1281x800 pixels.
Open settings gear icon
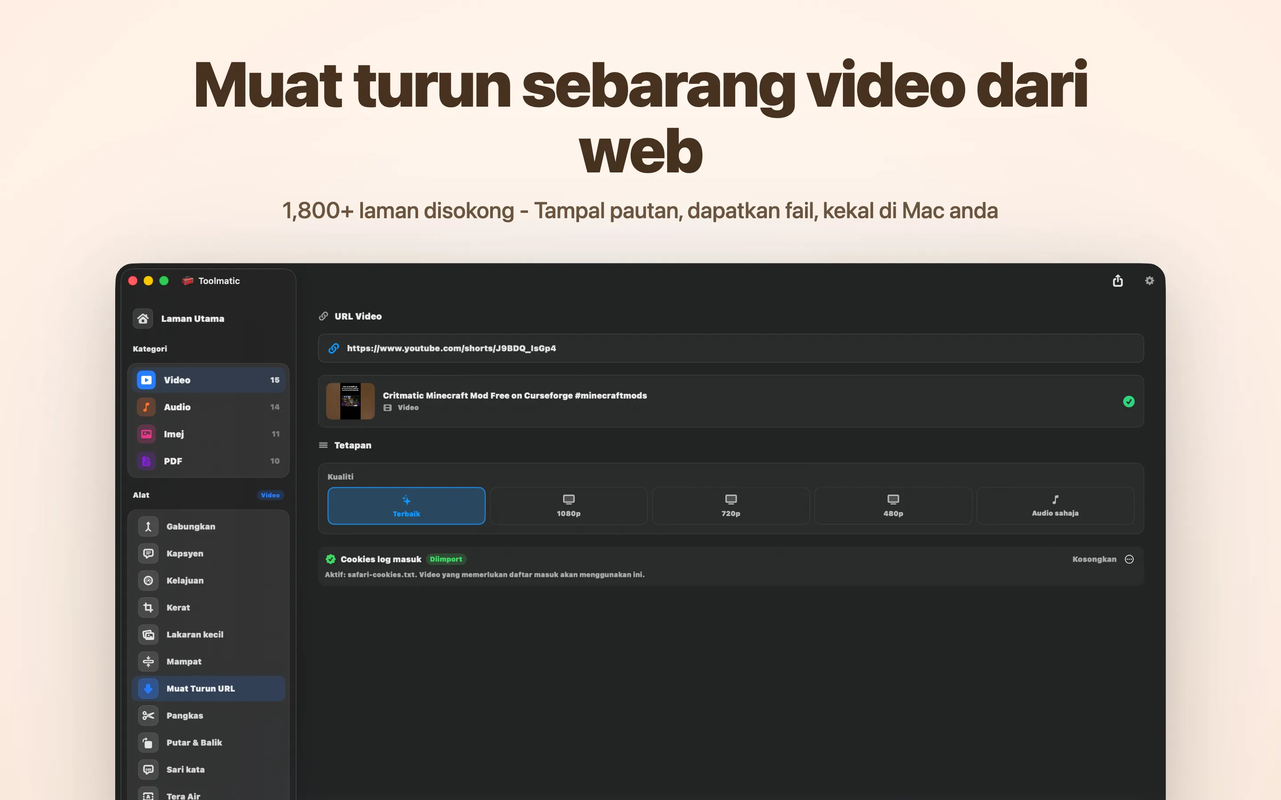(x=1149, y=280)
